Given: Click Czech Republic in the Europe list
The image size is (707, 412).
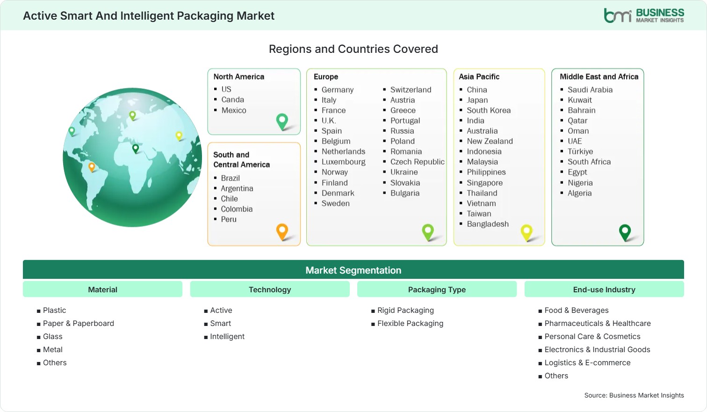Looking at the screenshot, I should click(418, 162).
